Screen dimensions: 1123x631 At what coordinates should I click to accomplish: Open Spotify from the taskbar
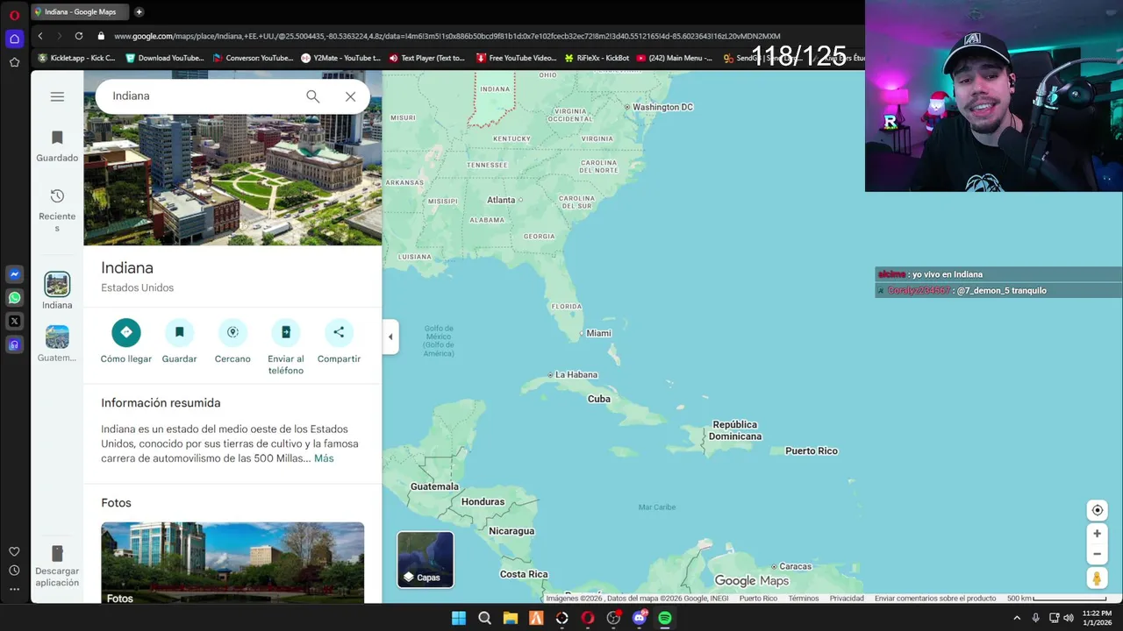[x=665, y=618]
